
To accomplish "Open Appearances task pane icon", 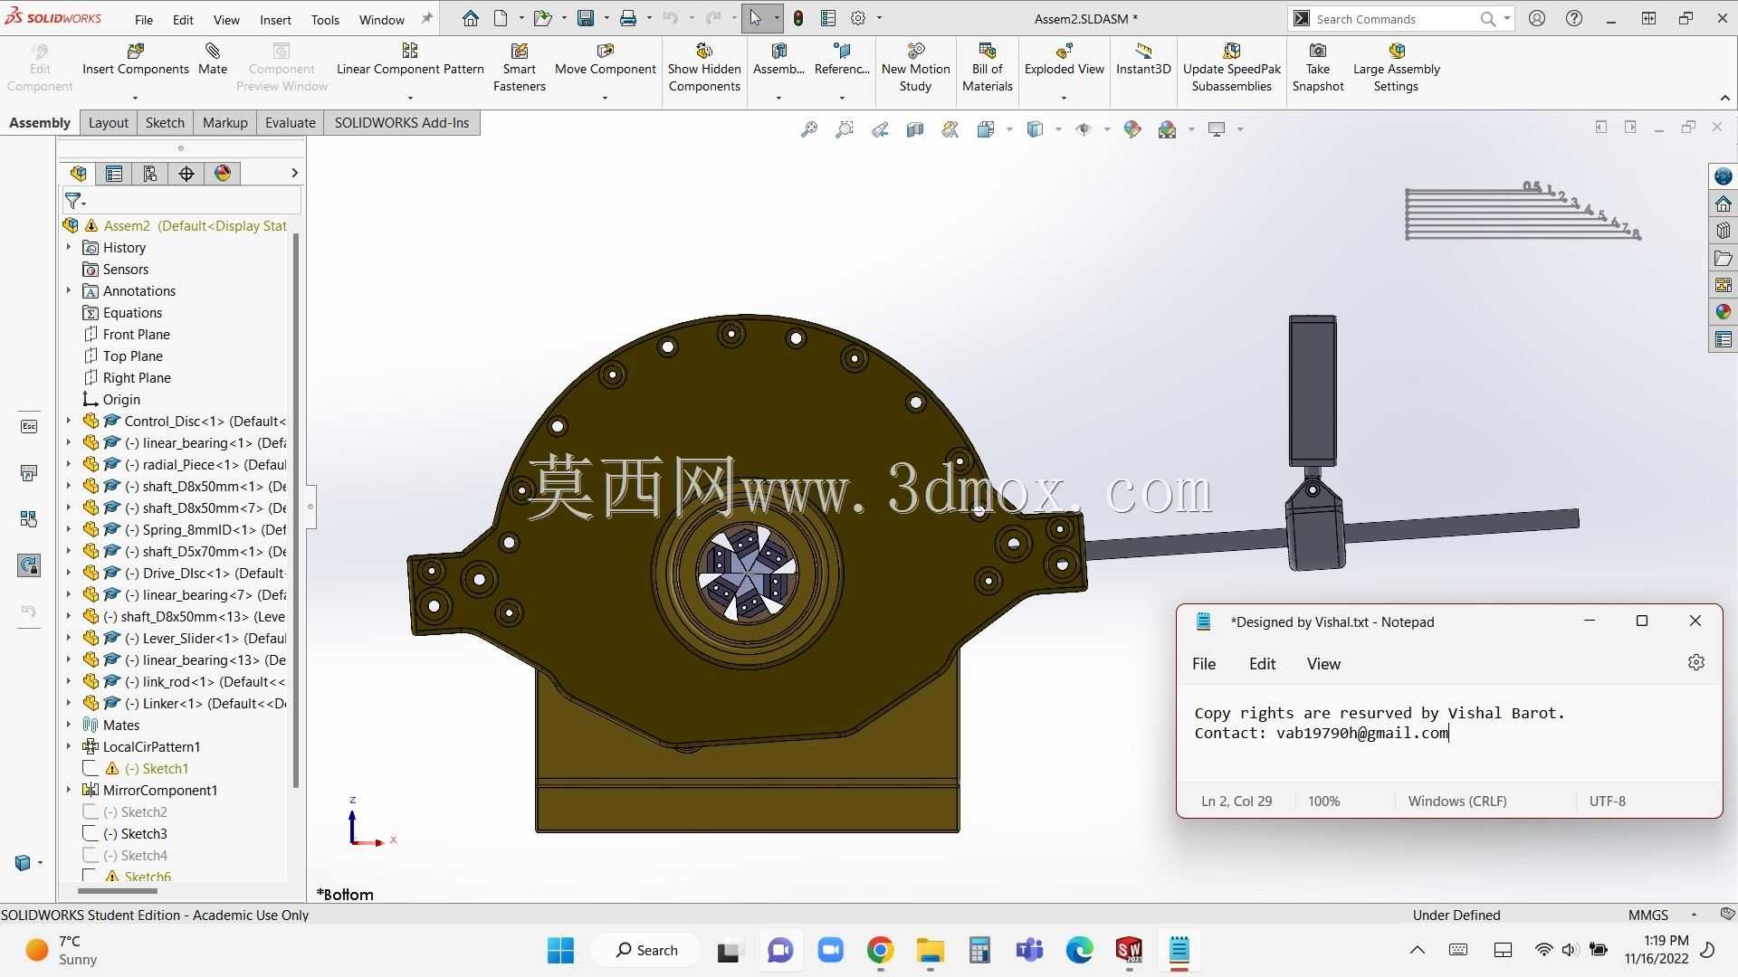I will point(1723,312).
